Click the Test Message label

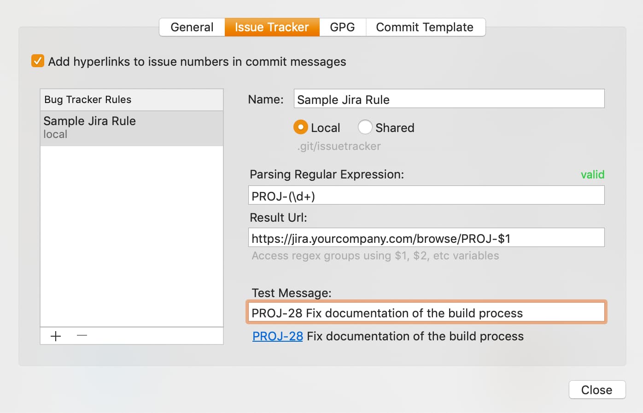[292, 293]
